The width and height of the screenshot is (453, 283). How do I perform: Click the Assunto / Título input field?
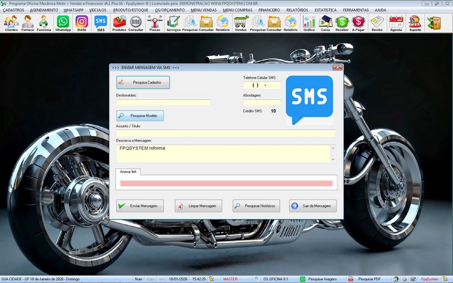point(225,133)
